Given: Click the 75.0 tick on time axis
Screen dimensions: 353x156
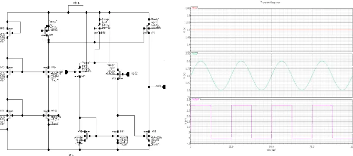Looking at the screenshot, I should (x=312, y=146).
